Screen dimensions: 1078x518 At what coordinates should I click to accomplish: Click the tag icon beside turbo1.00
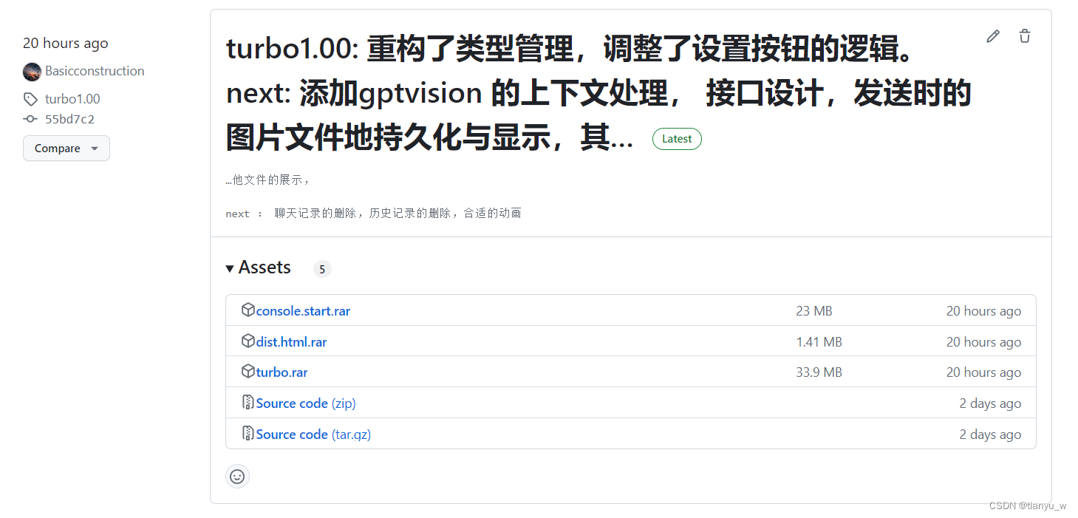click(30, 98)
